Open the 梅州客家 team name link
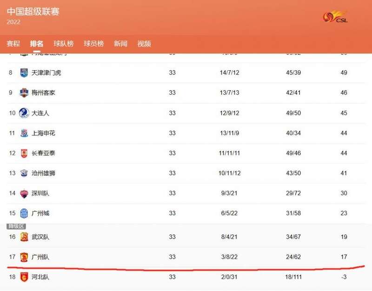This screenshot has height=291, width=372. [x=43, y=93]
